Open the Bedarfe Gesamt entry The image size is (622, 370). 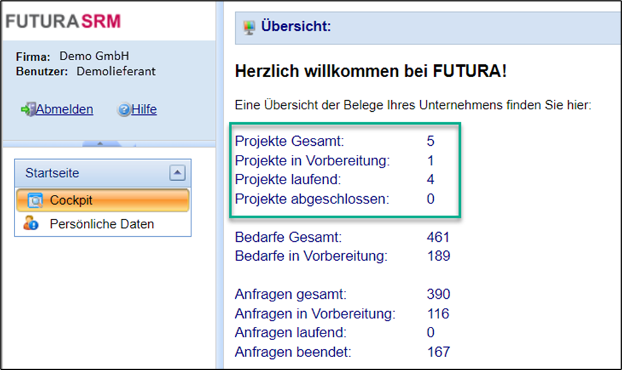pyautogui.click(x=288, y=237)
